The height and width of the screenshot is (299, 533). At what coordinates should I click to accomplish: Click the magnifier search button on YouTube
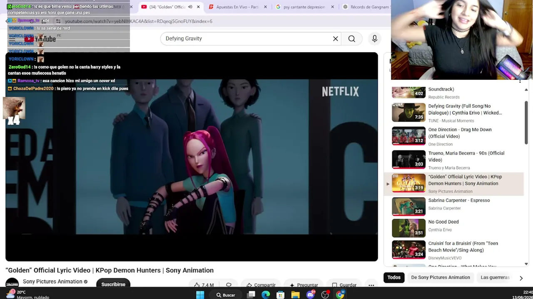tap(352, 39)
